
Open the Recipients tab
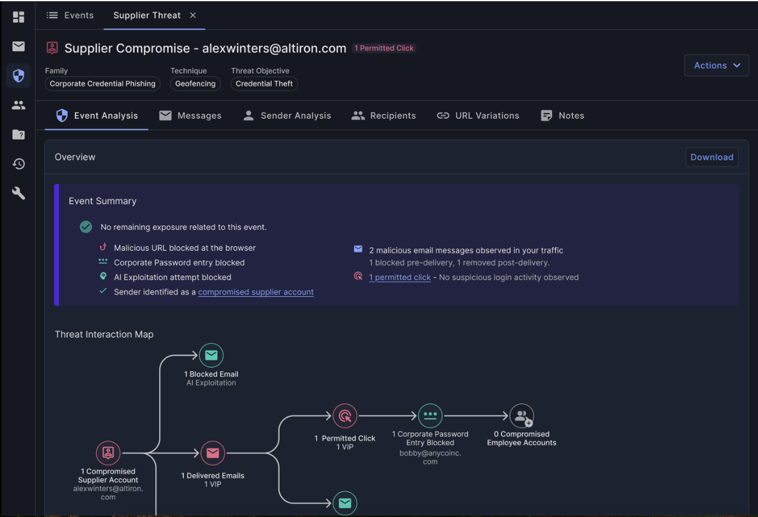(x=383, y=115)
